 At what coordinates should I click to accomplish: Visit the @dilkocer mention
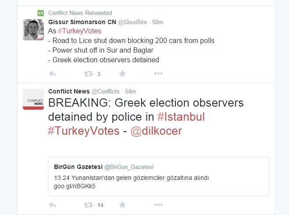(x=156, y=131)
